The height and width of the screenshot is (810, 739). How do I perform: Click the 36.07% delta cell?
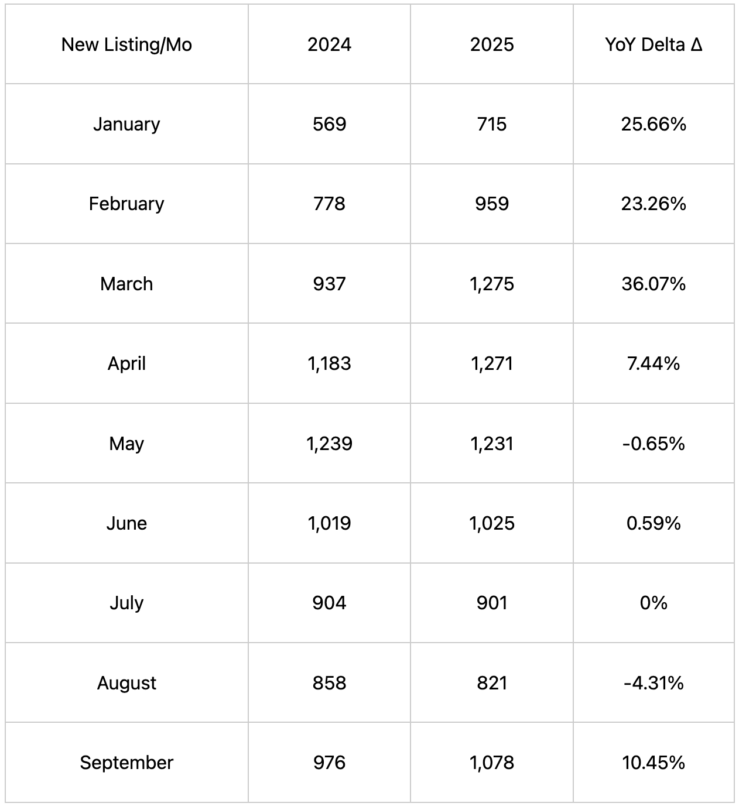(654, 284)
